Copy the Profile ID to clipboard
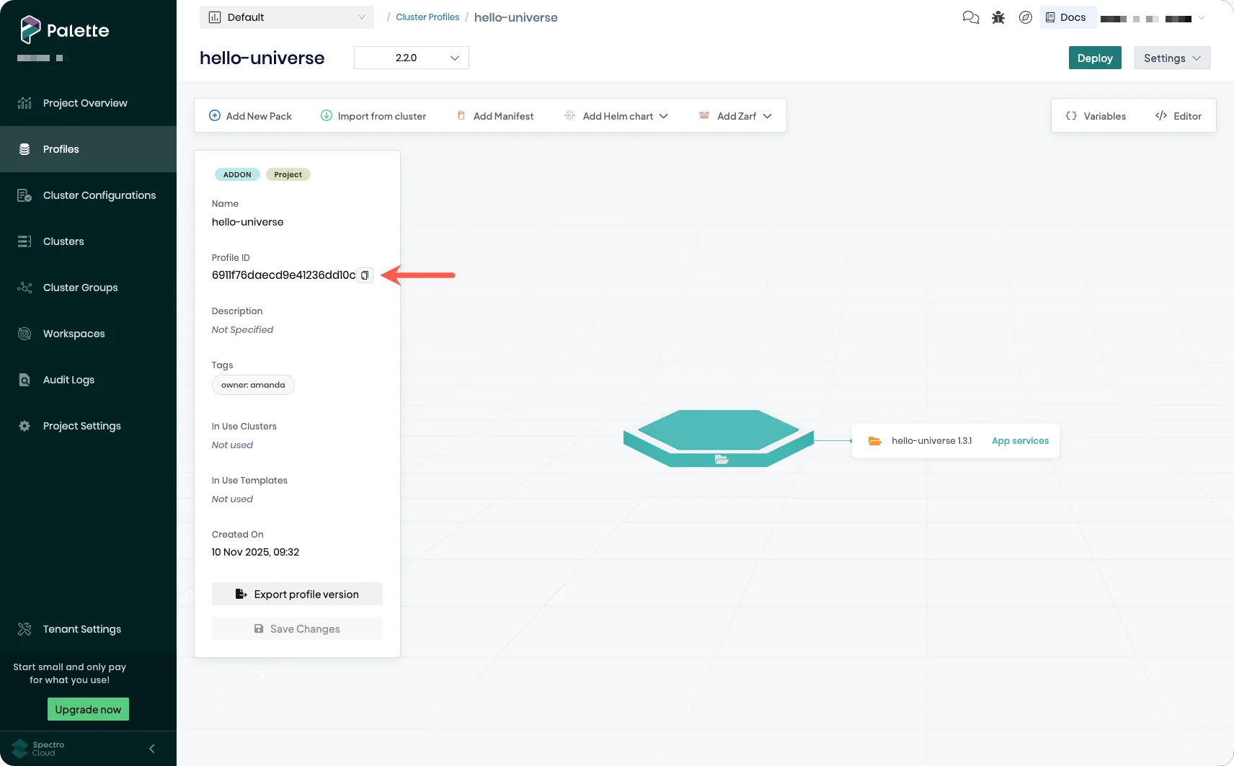Viewport: 1234px width, 766px height. click(364, 275)
